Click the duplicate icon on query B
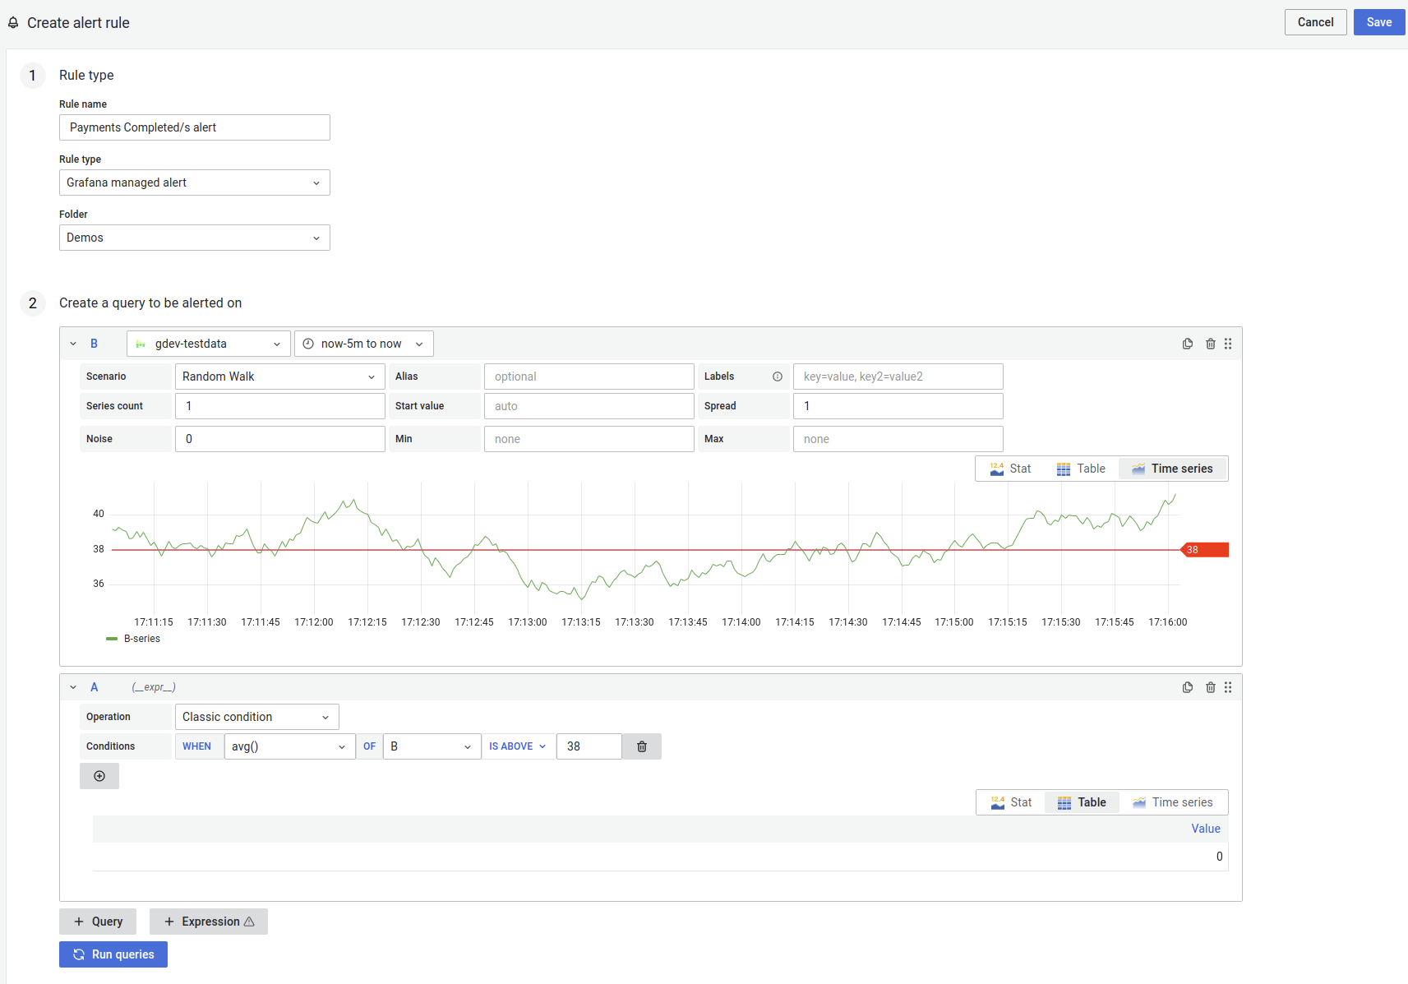This screenshot has height=984, width=1408. (1187, 344)
